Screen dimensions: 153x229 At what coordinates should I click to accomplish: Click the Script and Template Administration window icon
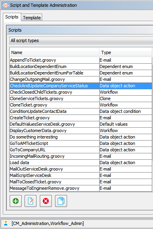[6, 5]
